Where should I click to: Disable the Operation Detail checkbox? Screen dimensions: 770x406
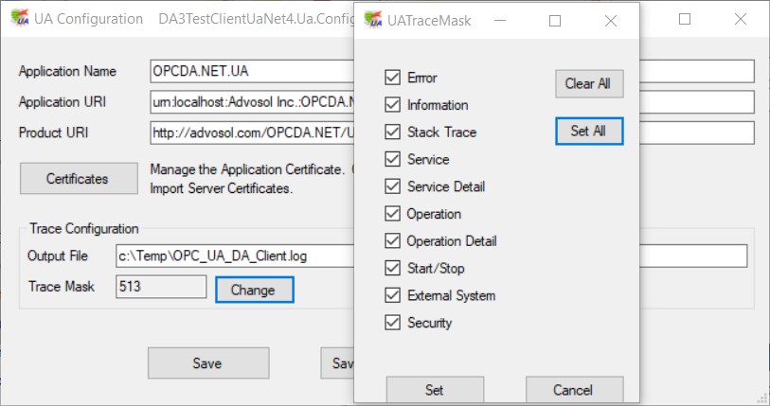pyautogui.click(x=392, y=241)
